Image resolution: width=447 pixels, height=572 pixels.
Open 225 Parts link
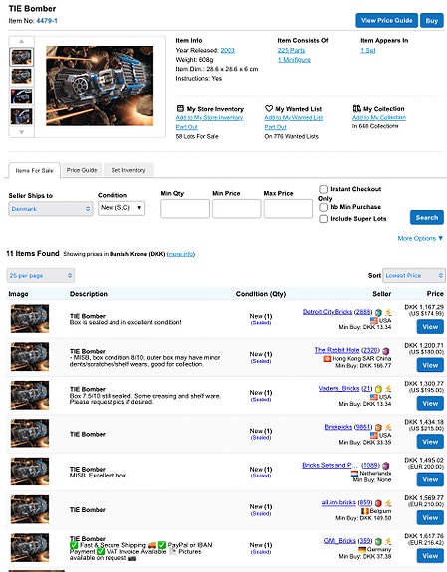pyautogui.click(x=291, y=50)
